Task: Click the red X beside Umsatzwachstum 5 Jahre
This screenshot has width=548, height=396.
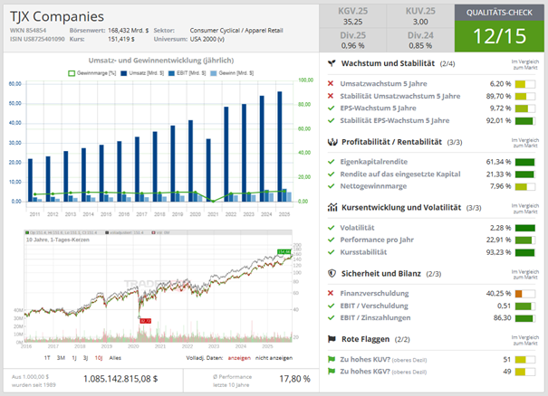Action: point(332,82)
